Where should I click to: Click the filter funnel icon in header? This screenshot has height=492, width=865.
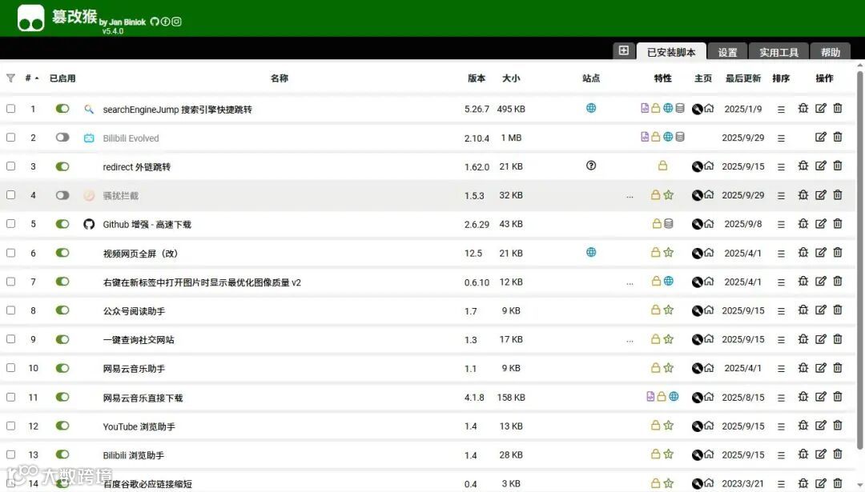coord(10,78)
